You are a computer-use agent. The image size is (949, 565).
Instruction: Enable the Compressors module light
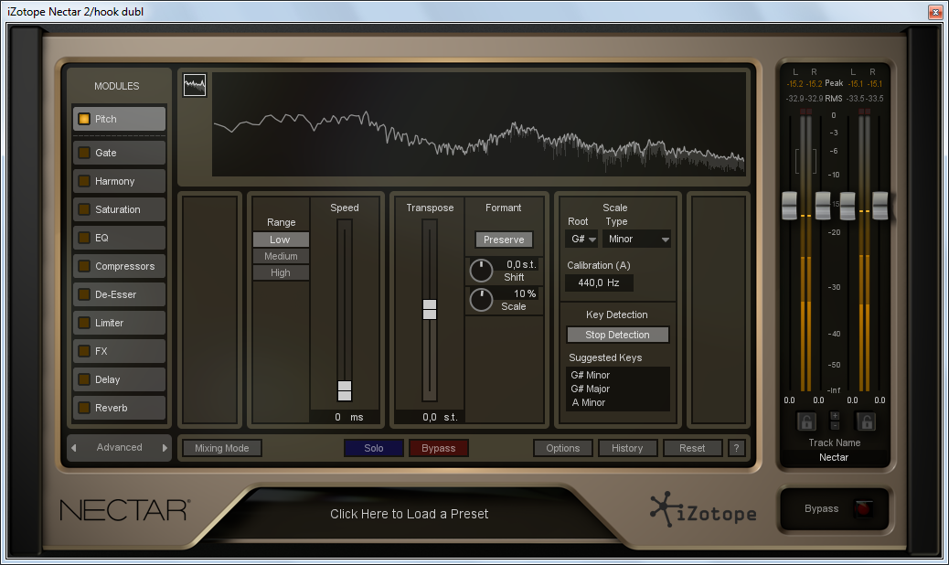coord(84,266)
